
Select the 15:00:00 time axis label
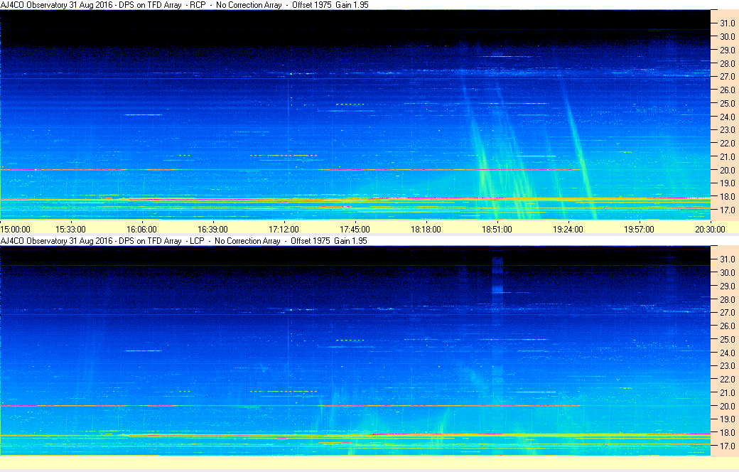pos(15,229)
